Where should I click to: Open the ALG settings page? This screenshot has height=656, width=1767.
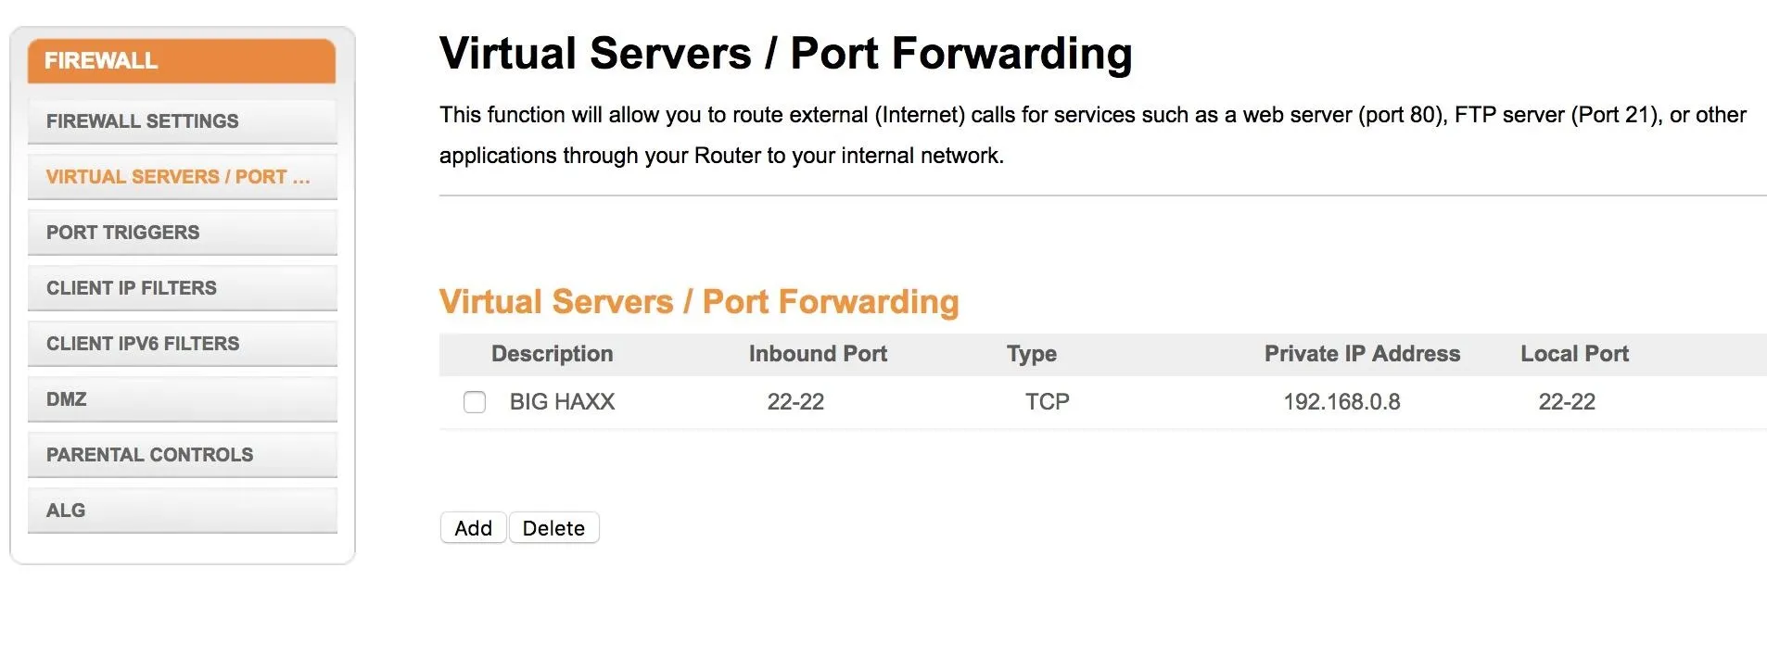(182, 511)
